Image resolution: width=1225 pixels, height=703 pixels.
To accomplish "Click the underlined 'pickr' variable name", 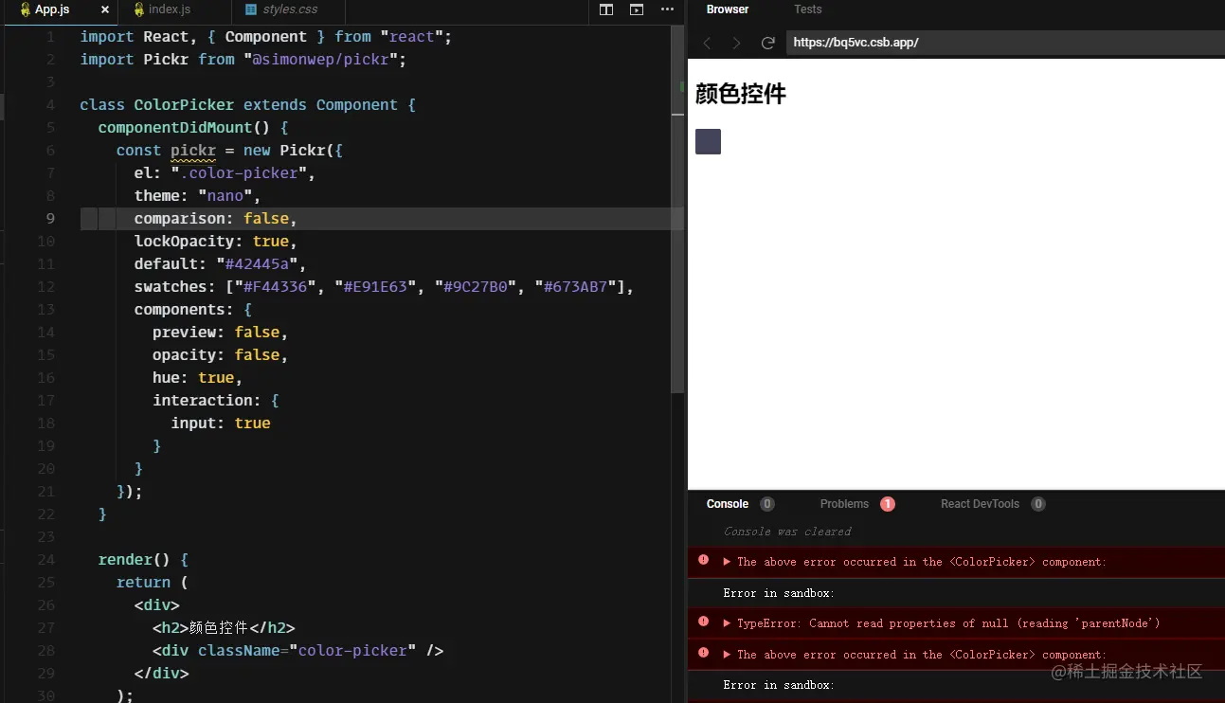I will point(193,151).
